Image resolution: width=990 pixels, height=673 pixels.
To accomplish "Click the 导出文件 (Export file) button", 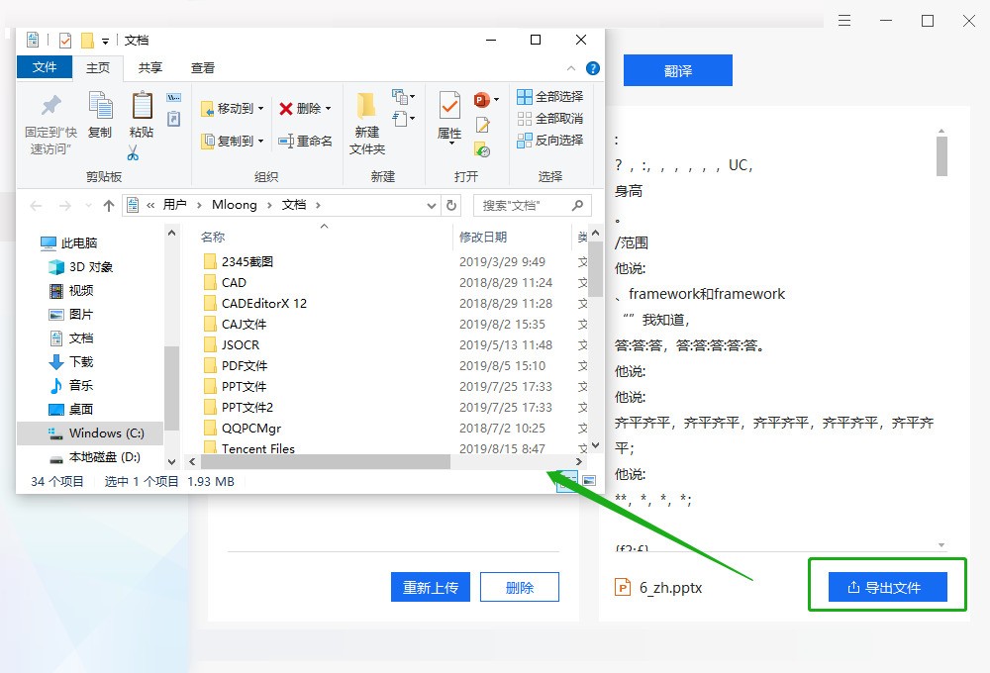I will pyautogui.click(x=886, y=585).
